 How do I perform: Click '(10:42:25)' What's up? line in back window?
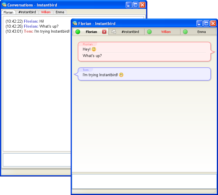(32, 26)
